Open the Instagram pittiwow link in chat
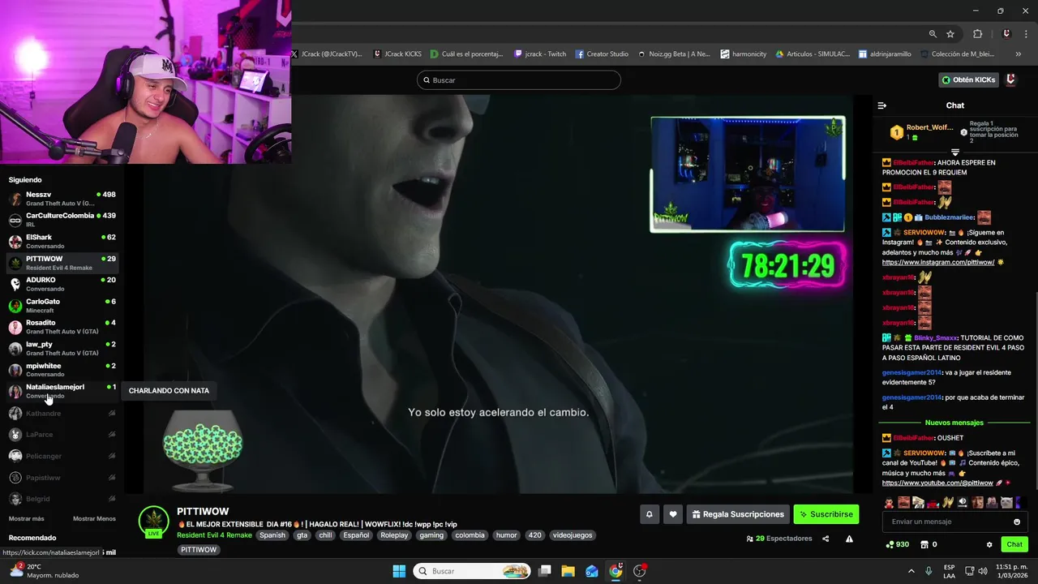Screen dimensions: 1038x584 (x=938, y=263)
